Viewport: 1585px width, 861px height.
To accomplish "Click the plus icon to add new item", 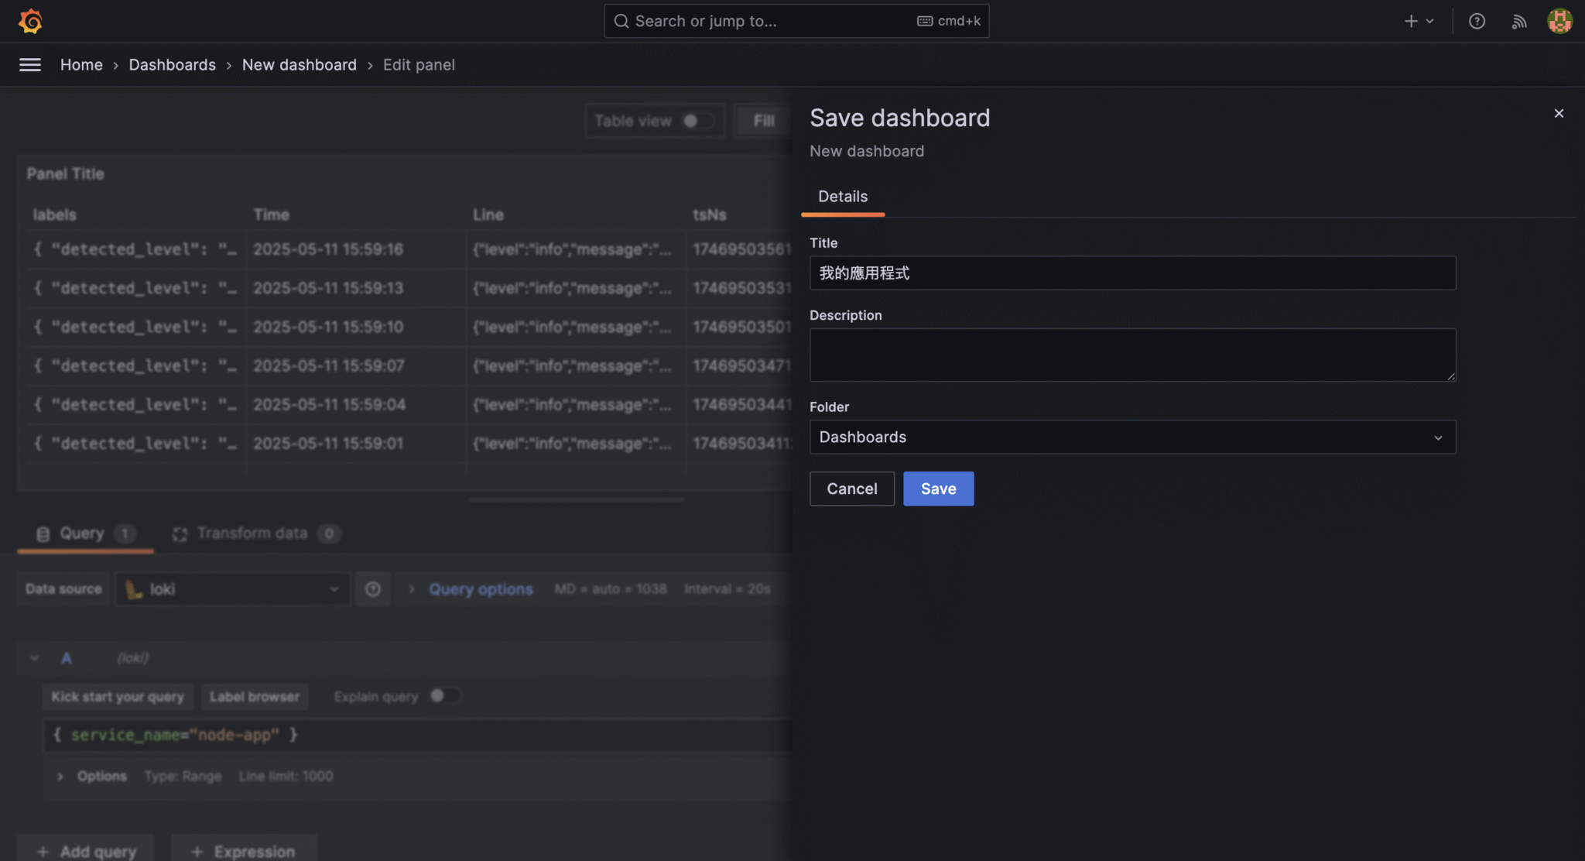I will pos(1410,21).
